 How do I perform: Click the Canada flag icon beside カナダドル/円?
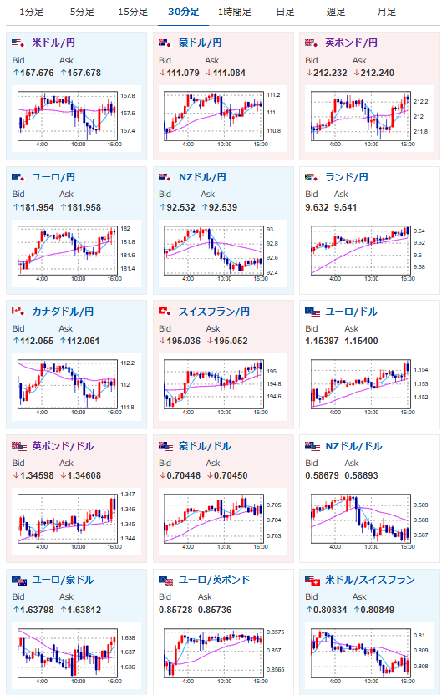(18, 312)
